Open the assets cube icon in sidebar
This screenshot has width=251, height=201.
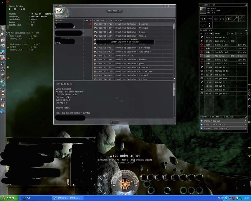click(x=3, y=75)
